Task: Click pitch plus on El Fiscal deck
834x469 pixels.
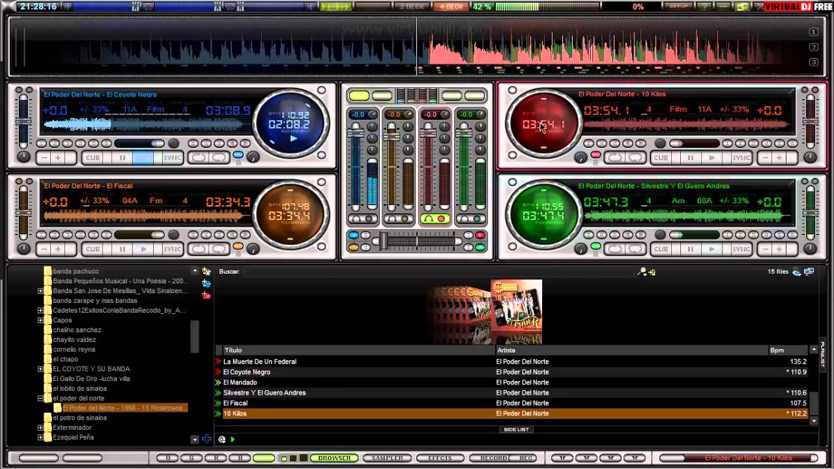Action: pyautogui.click(x=58, y=249)
